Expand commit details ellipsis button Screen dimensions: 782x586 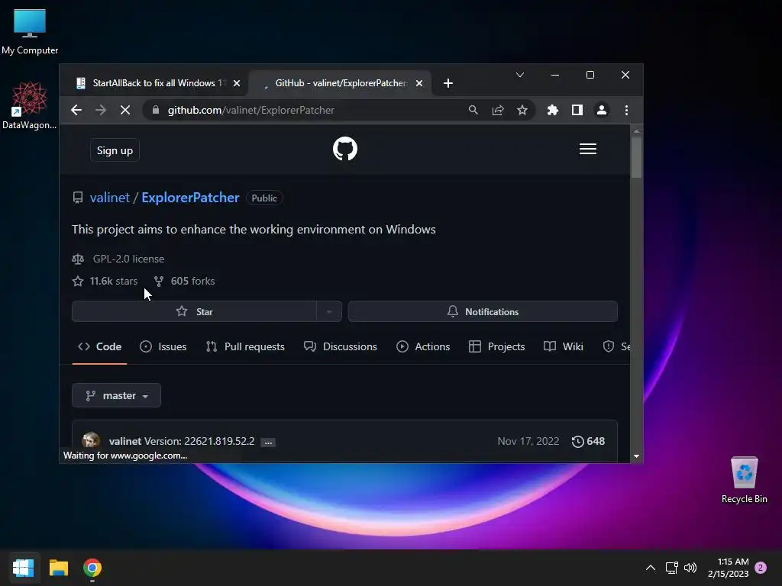(268, 443)
